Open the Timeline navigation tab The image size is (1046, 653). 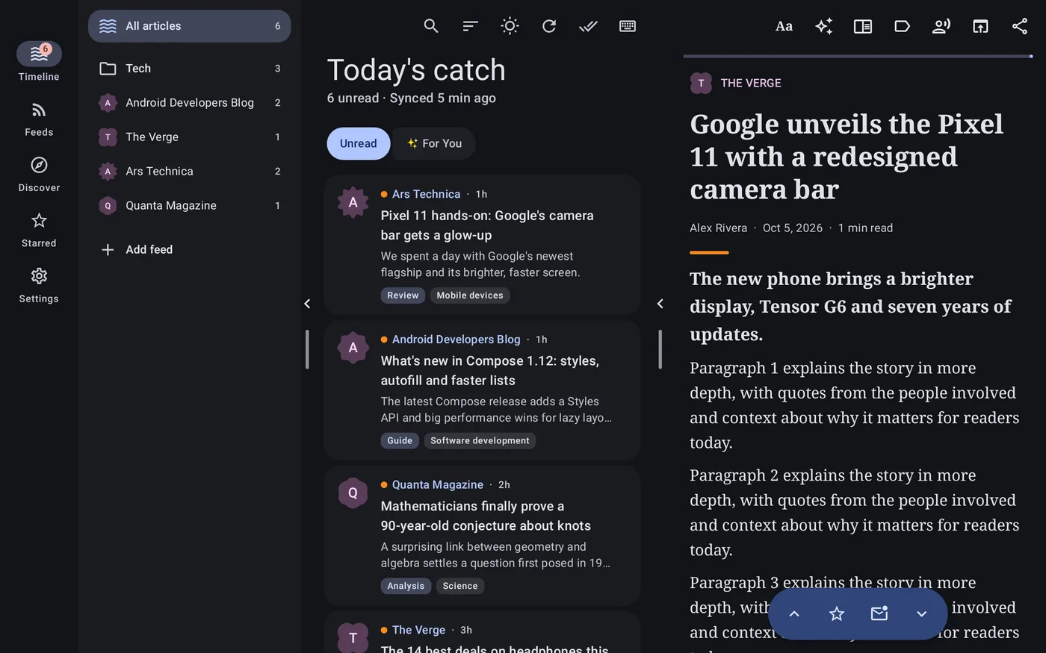coord(39,62)
